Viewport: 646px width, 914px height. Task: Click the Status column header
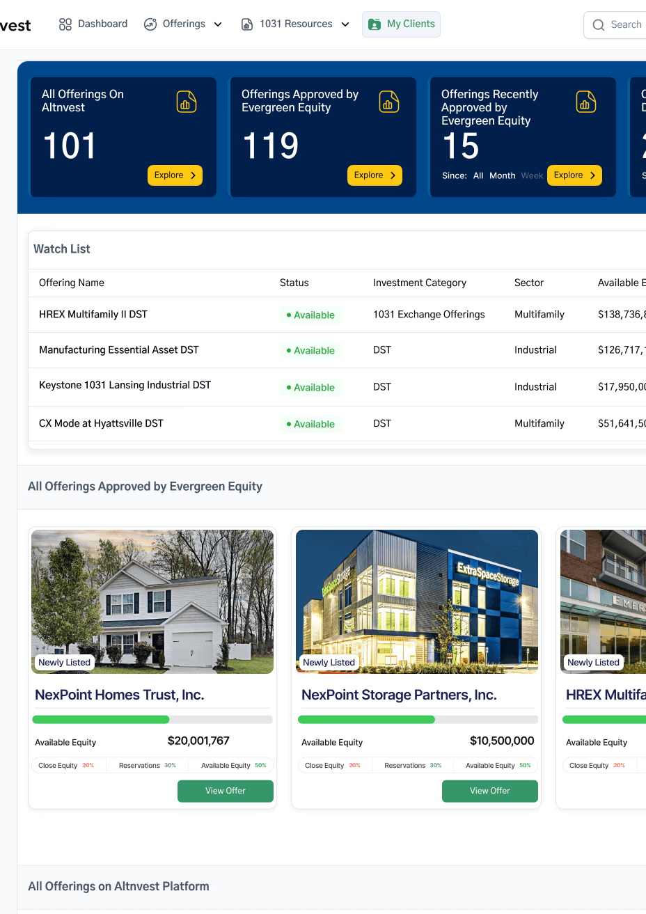(294, 283)
